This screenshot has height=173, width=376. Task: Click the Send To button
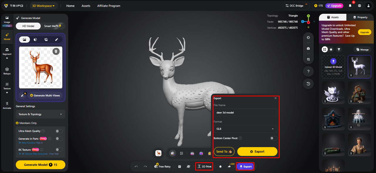(x=224, y=152)
